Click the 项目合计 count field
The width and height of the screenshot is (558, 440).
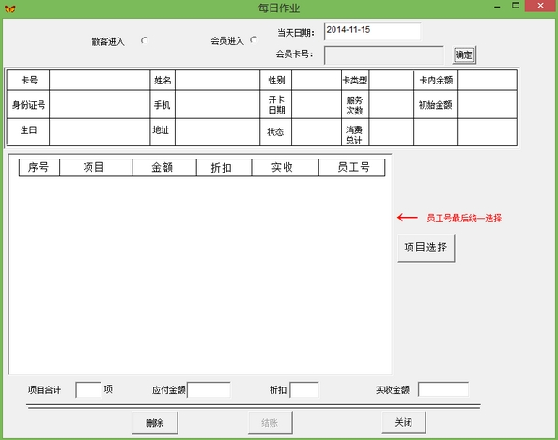click(88, 390)
